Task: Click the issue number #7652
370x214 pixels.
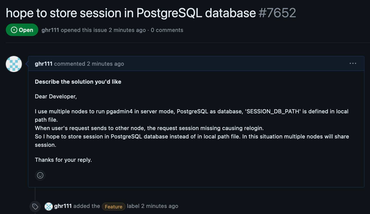Action: 277,13
